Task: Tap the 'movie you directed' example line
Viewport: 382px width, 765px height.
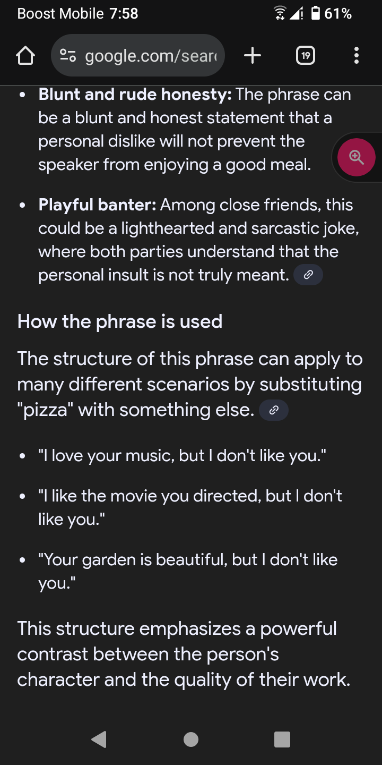Action: [x=190, y=507]
